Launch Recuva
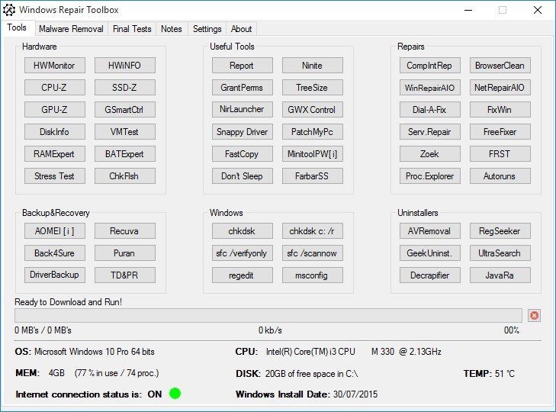 coord(125,231)
